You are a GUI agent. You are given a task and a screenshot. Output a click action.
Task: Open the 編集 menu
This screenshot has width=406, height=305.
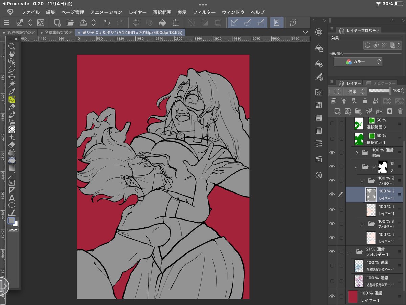coord(50,12)
